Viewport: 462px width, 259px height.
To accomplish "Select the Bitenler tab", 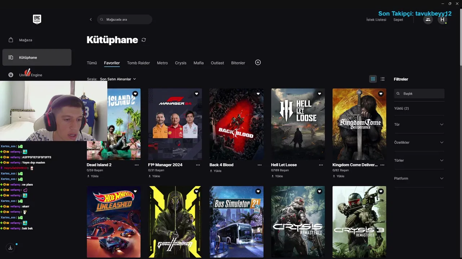I will pyautogui.click(x=238, y=63).
